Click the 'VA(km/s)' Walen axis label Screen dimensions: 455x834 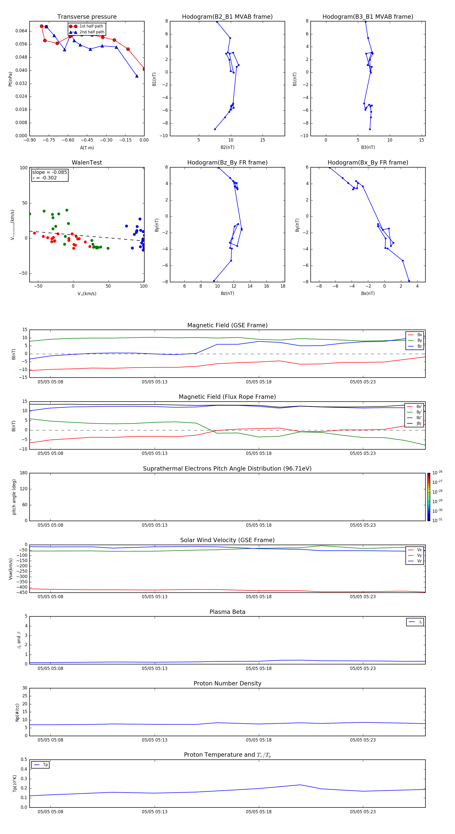[x=87, y=294]
